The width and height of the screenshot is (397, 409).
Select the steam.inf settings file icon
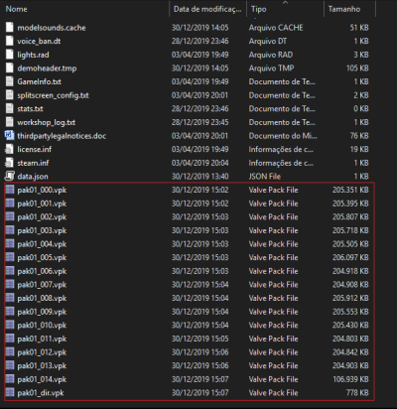[x=10, y=163]
